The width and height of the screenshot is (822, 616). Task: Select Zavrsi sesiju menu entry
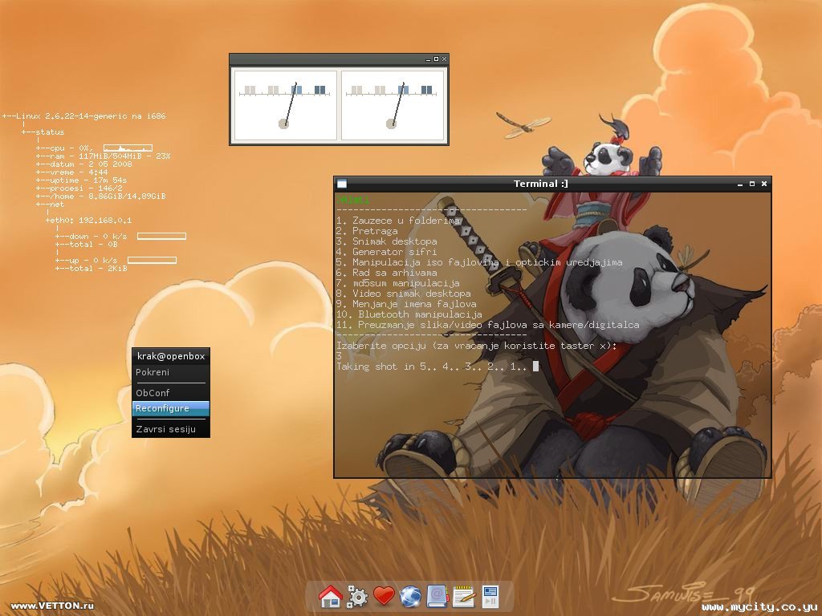(x=171, y=429)
